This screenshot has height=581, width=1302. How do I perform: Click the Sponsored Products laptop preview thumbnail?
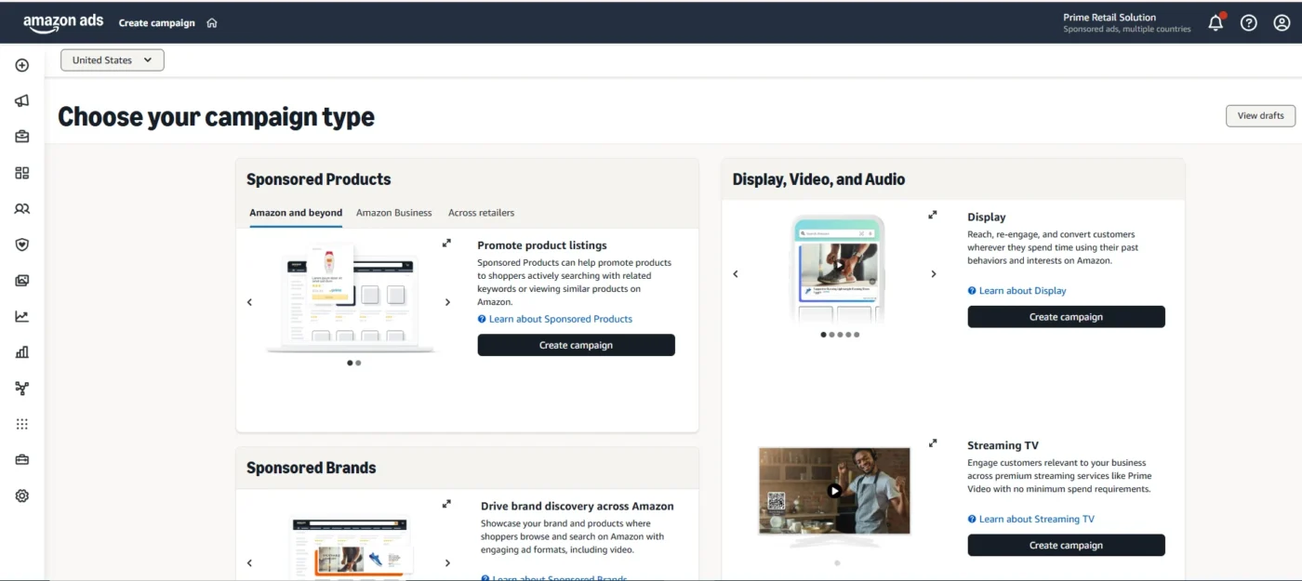350,299
